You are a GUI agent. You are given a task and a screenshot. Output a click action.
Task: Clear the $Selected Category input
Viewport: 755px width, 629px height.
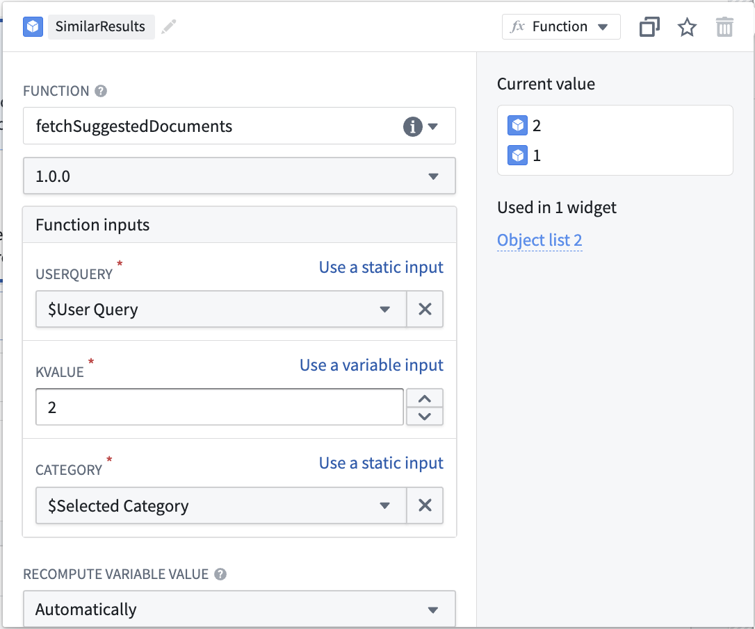point(425,505)
